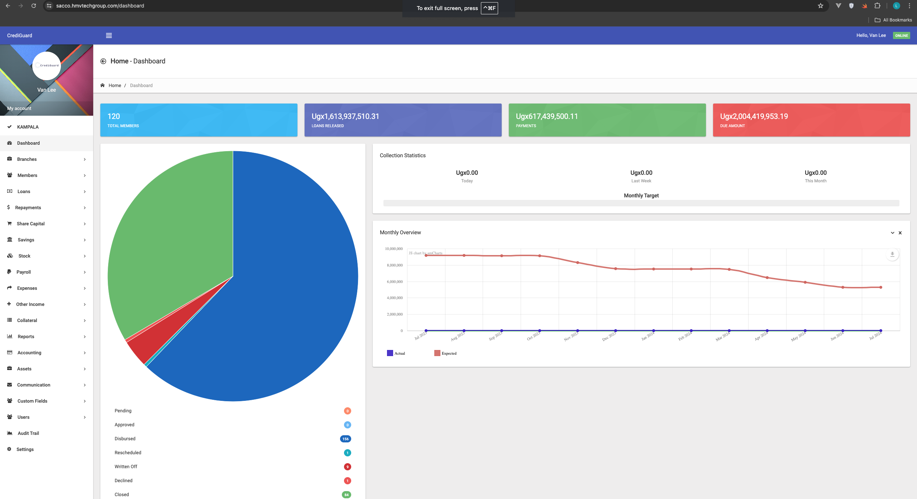Open the Dashboard menu item
The width and height of the screenshot is (917, 499).
pyautogui.click(x=47, y=143)
